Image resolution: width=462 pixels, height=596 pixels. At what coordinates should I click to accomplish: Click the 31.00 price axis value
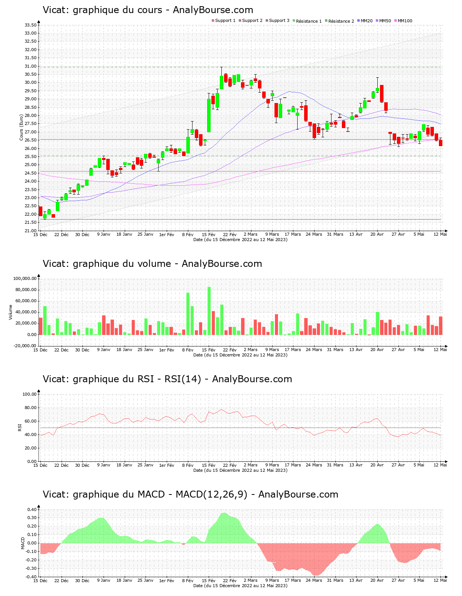point(31,66)
